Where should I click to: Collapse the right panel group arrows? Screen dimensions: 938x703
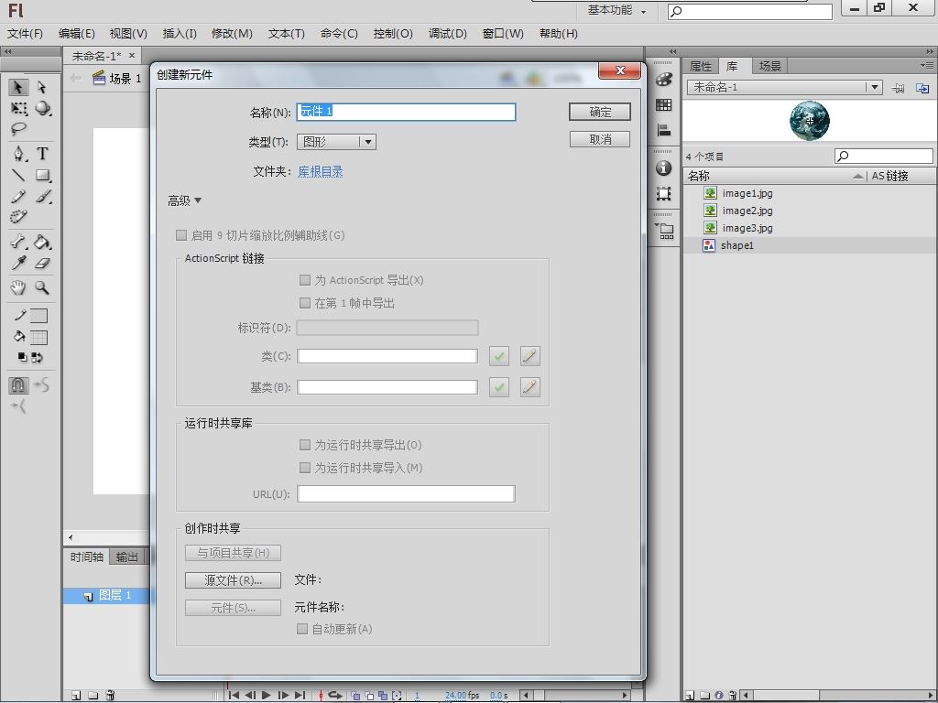(930, 52)
